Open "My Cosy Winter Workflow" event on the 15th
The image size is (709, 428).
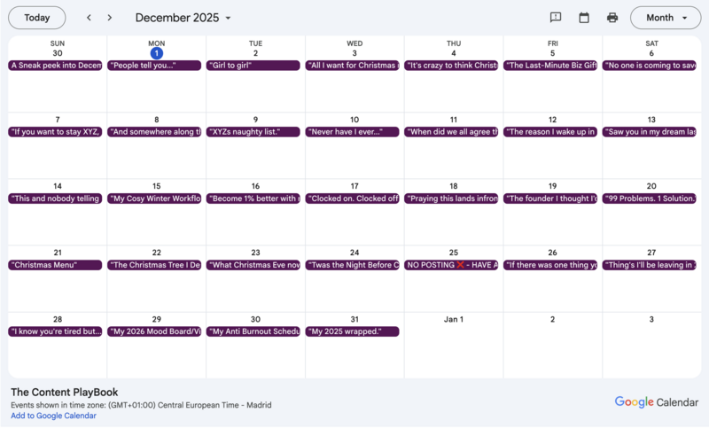pyautogui.click(x=156, y=198)
